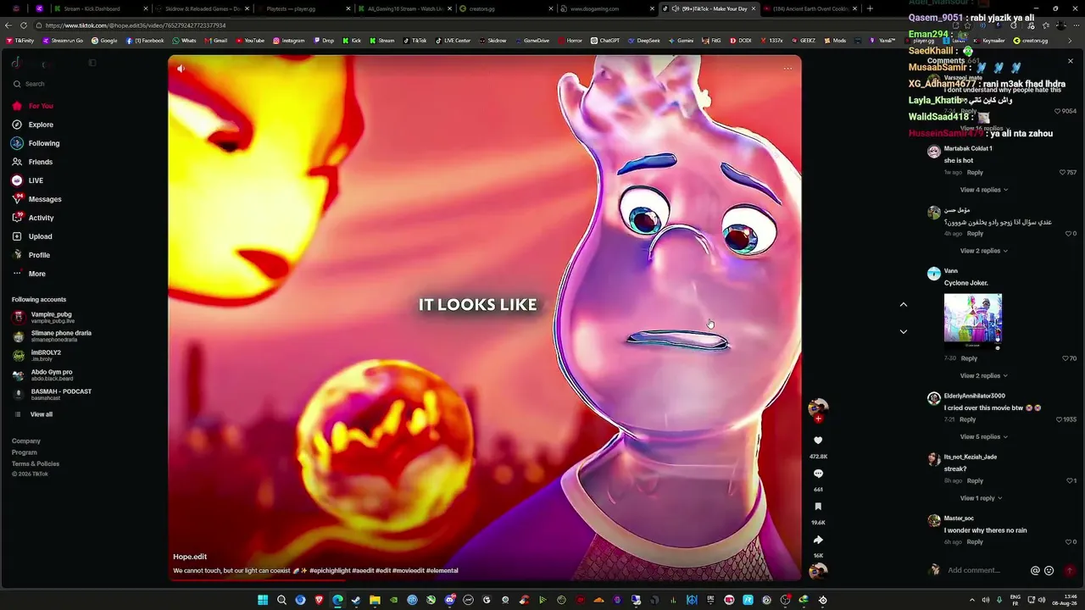1085x610 pixels.
Task: Go to next video with down arrow
Action: pos(903,331)
